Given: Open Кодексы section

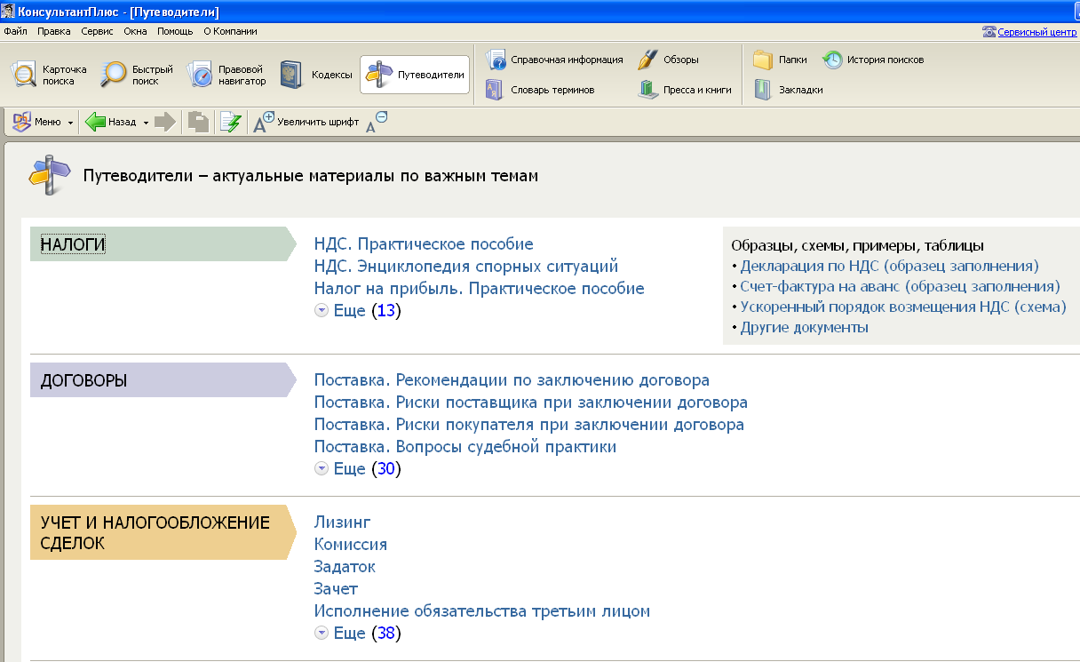Looking at the screenshot, I should [315, 75].
